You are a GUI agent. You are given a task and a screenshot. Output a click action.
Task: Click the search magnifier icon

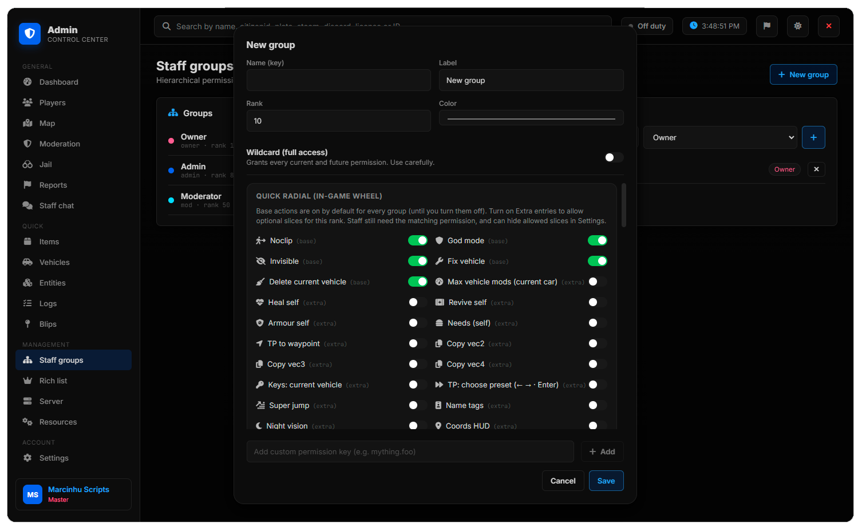pyautogui.click(x=167, y=26)
